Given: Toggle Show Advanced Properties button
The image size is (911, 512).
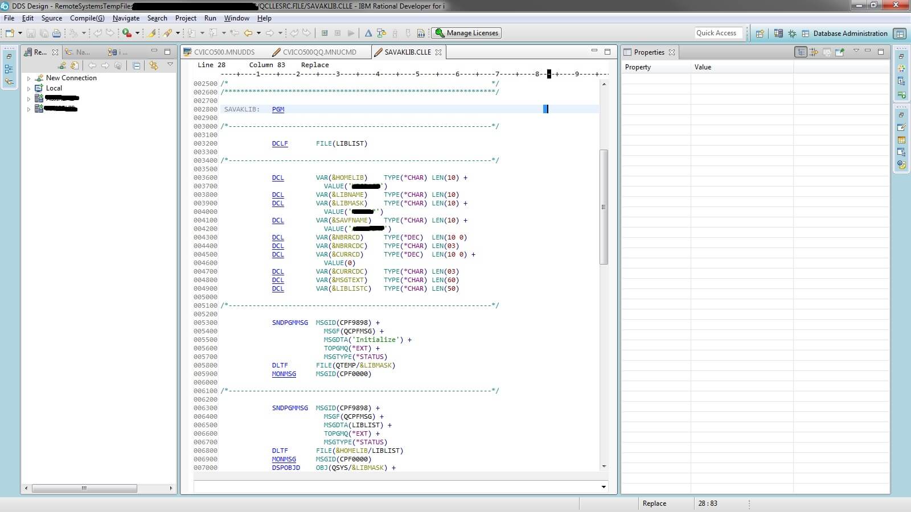Looking at the screenshot, I should 814,52.
